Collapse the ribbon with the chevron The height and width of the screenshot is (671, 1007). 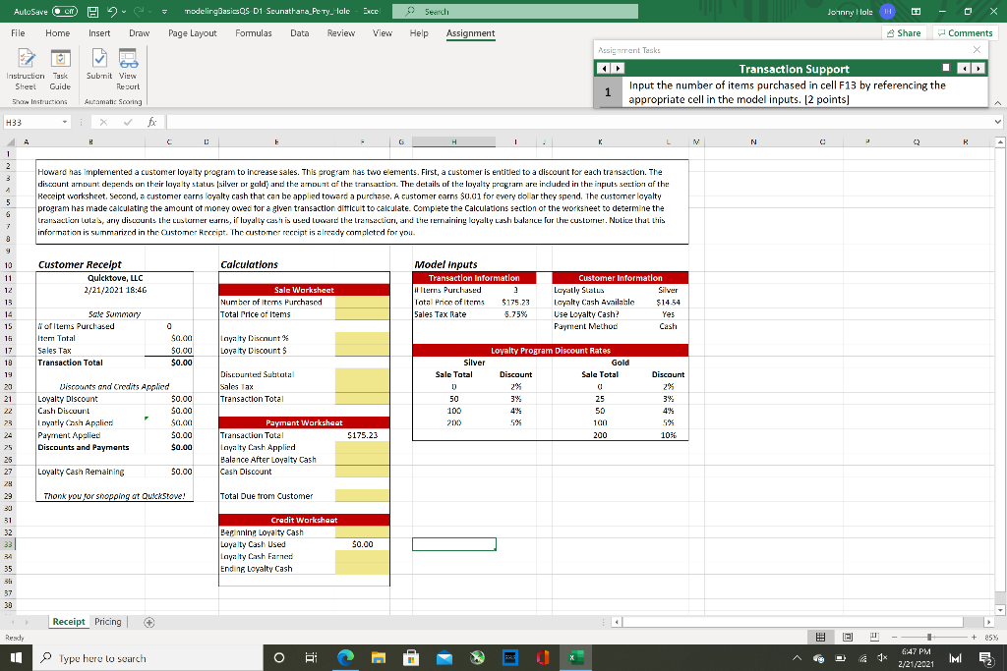point(997,102)
